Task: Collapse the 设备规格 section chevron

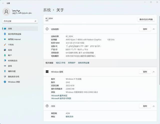Action: (x=154, y=29)
